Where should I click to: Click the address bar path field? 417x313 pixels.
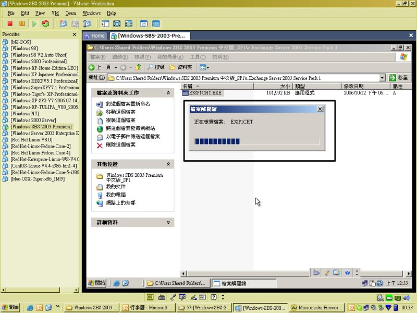click(243, 78)
